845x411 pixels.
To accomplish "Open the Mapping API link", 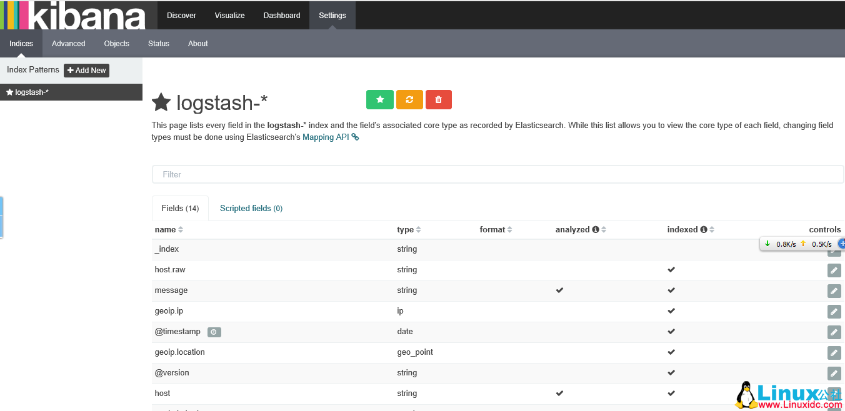I will [x=326, y=137].
